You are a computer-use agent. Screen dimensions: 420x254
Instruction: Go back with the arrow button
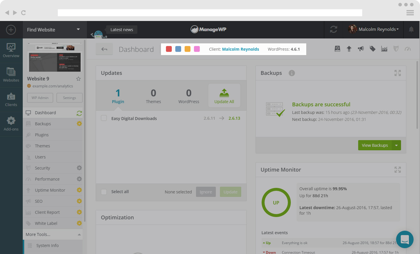pos(104,49)
